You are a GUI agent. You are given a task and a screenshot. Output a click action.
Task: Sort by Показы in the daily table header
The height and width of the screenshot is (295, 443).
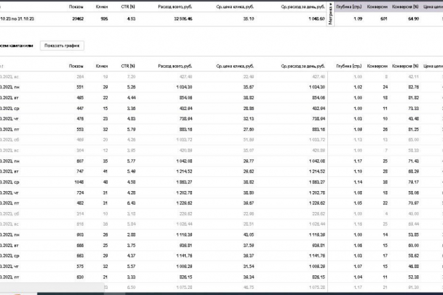pos(76,66)
